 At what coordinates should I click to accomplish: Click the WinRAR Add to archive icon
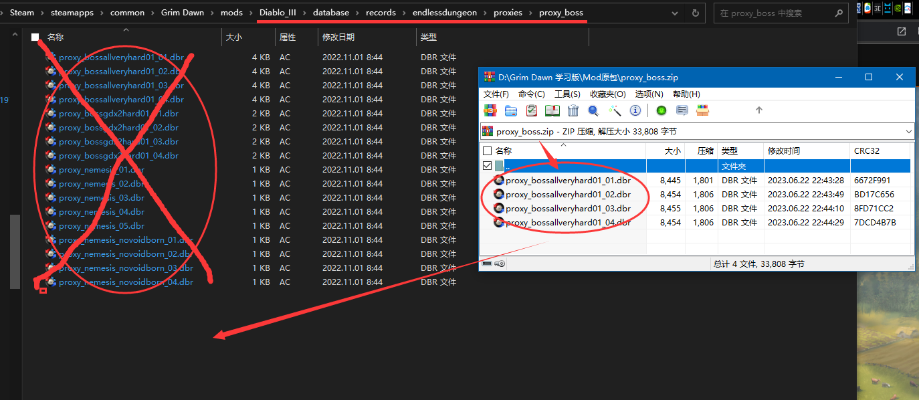coord(490,110)
